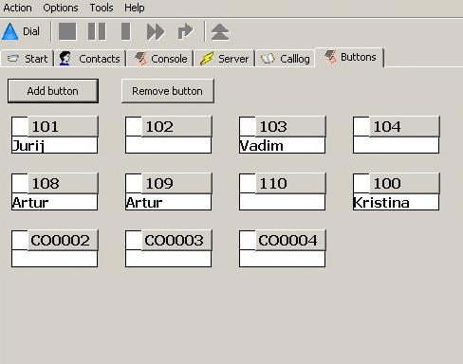Open the Help menu

point(135,8)
